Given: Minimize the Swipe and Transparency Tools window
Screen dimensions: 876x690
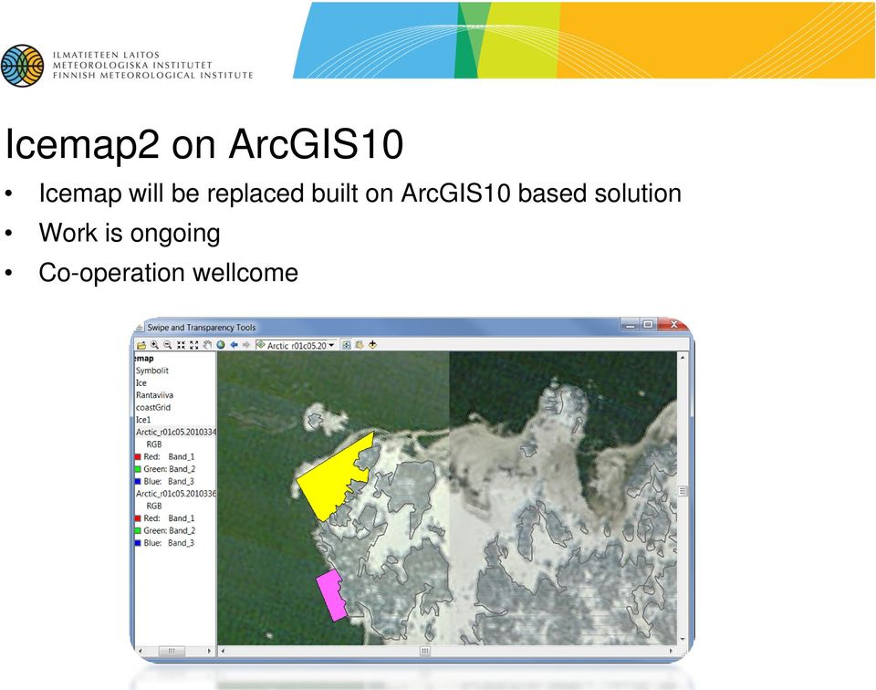Looking at the screenshot, I should (631, 325).
